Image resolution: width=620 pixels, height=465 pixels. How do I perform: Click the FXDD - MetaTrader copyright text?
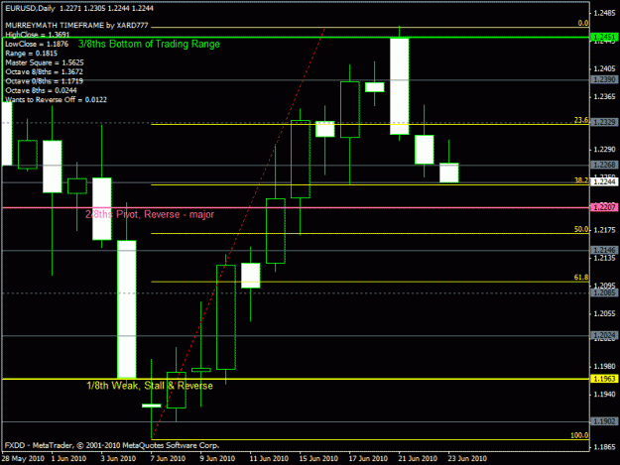point(112,445)
